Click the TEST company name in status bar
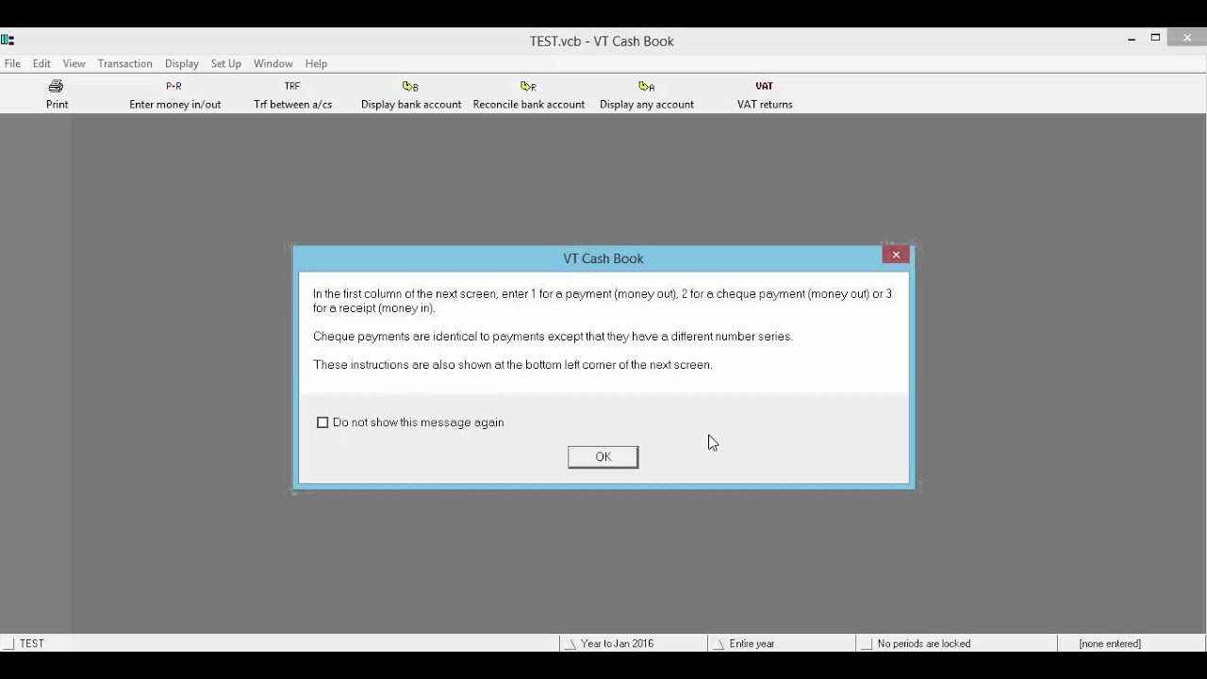The height and width of the screenshot is (679, 1207). [x=32, y=643]
